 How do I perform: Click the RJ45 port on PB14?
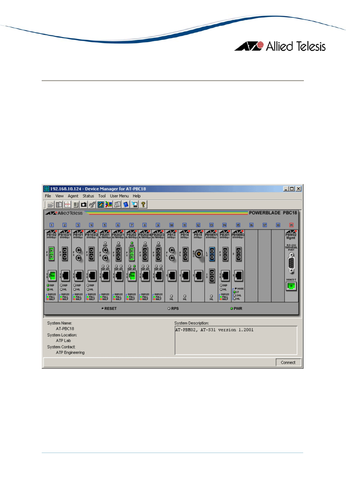(185, 276)
